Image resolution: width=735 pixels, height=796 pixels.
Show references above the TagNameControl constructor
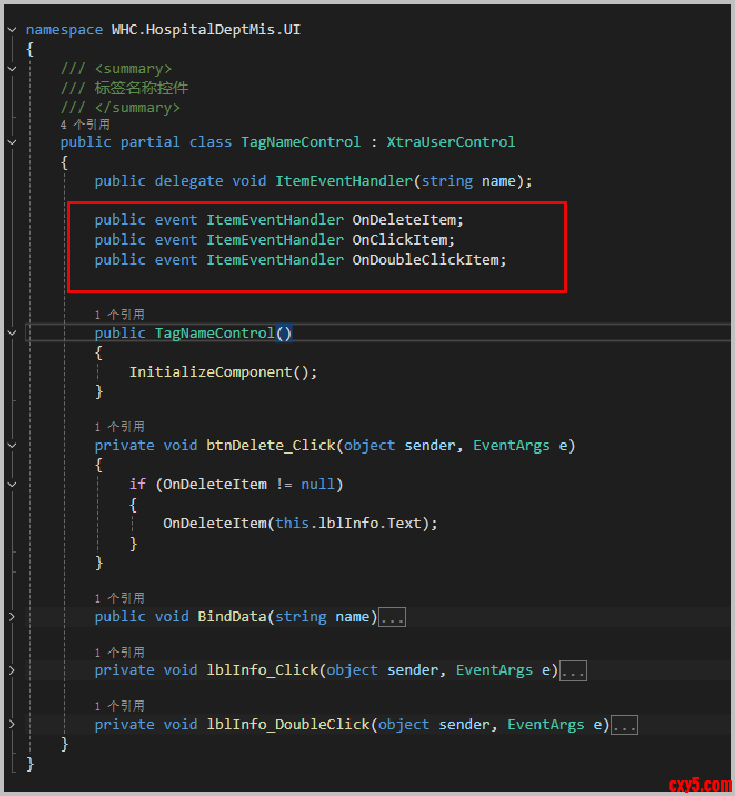point(119,315)
